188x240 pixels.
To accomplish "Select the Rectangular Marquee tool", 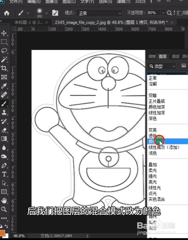I will click(x=4, y=42).
